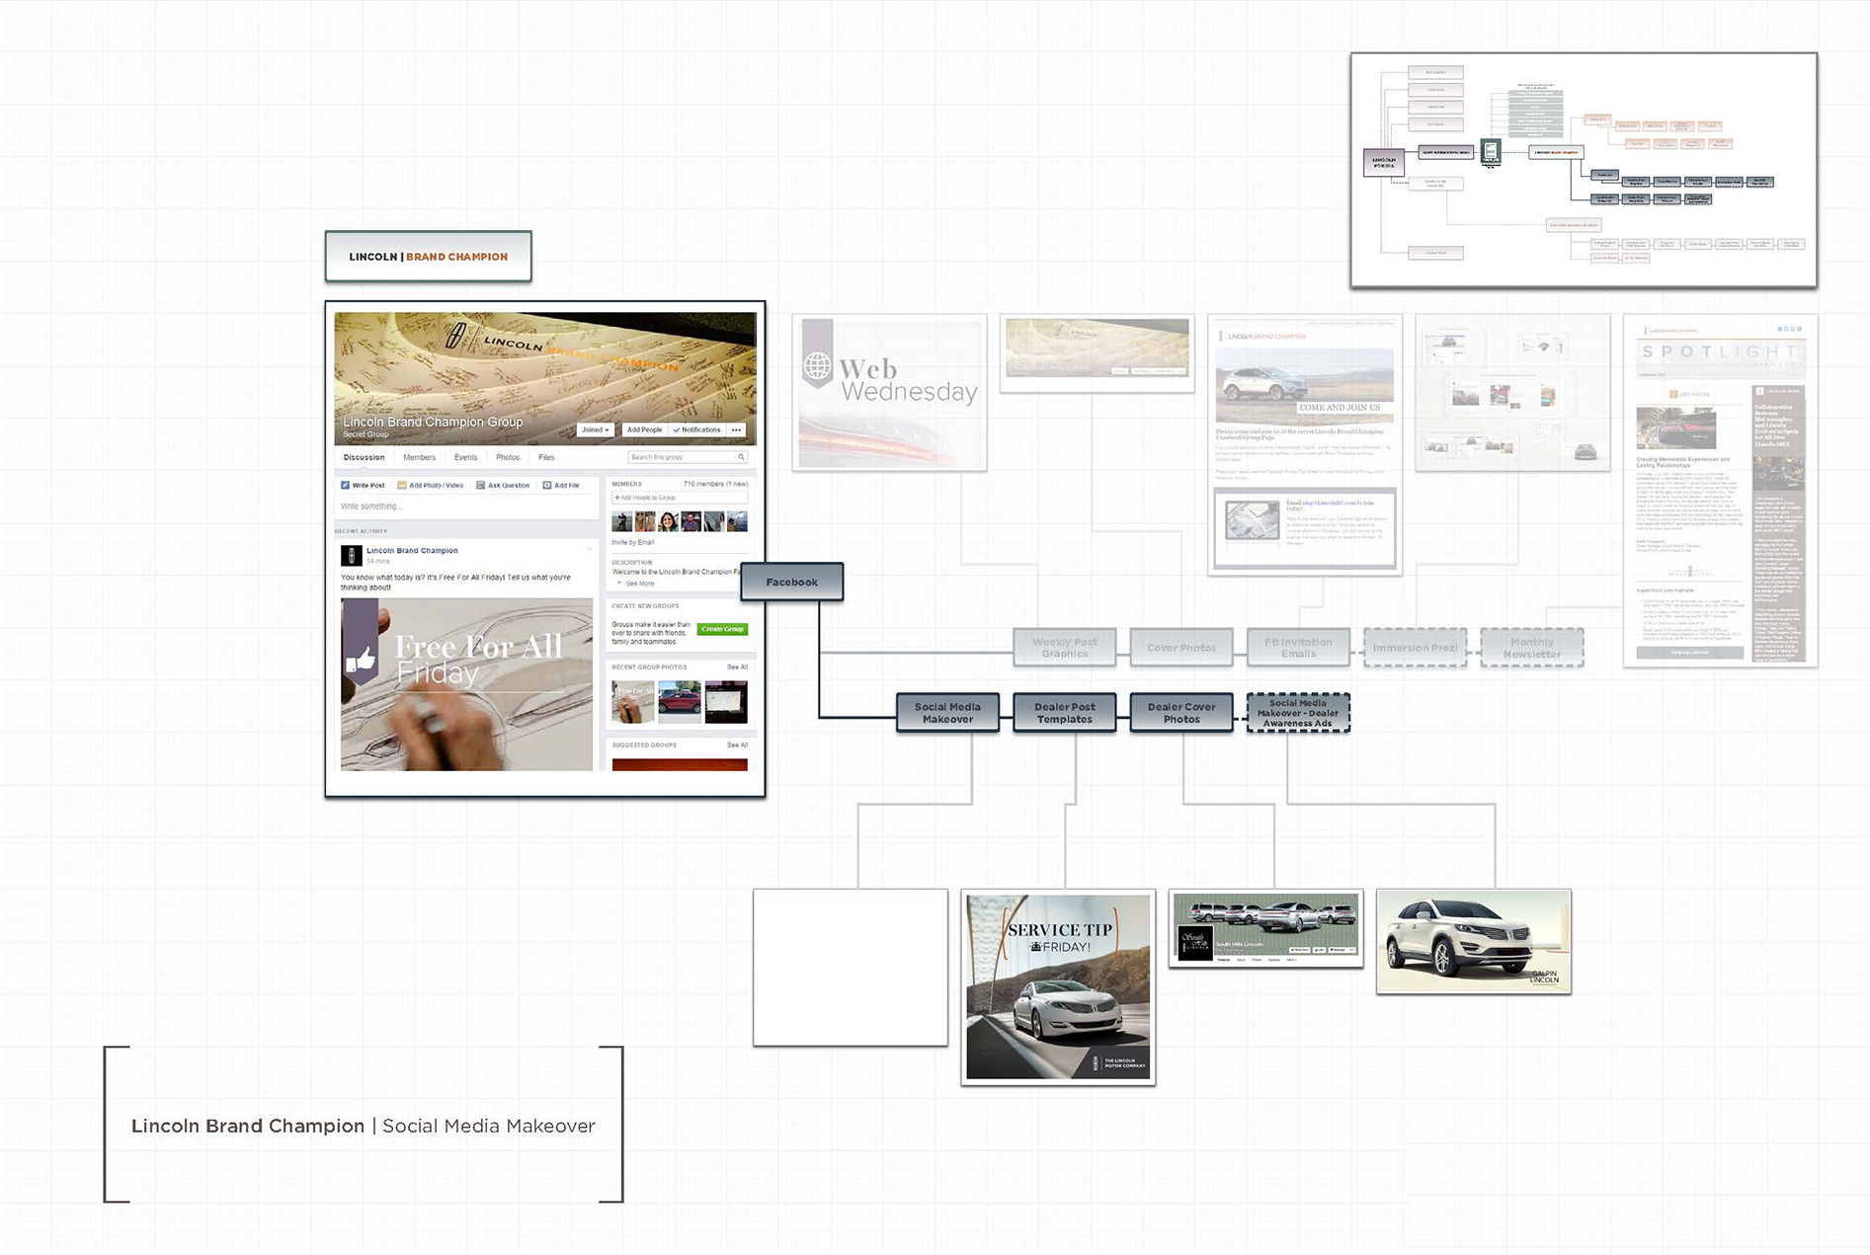Open the Come and Join Us email thumbnail
The width and height of the screenshot is (1870, 1255).
pyautogui.click(x=1304, y=444)
